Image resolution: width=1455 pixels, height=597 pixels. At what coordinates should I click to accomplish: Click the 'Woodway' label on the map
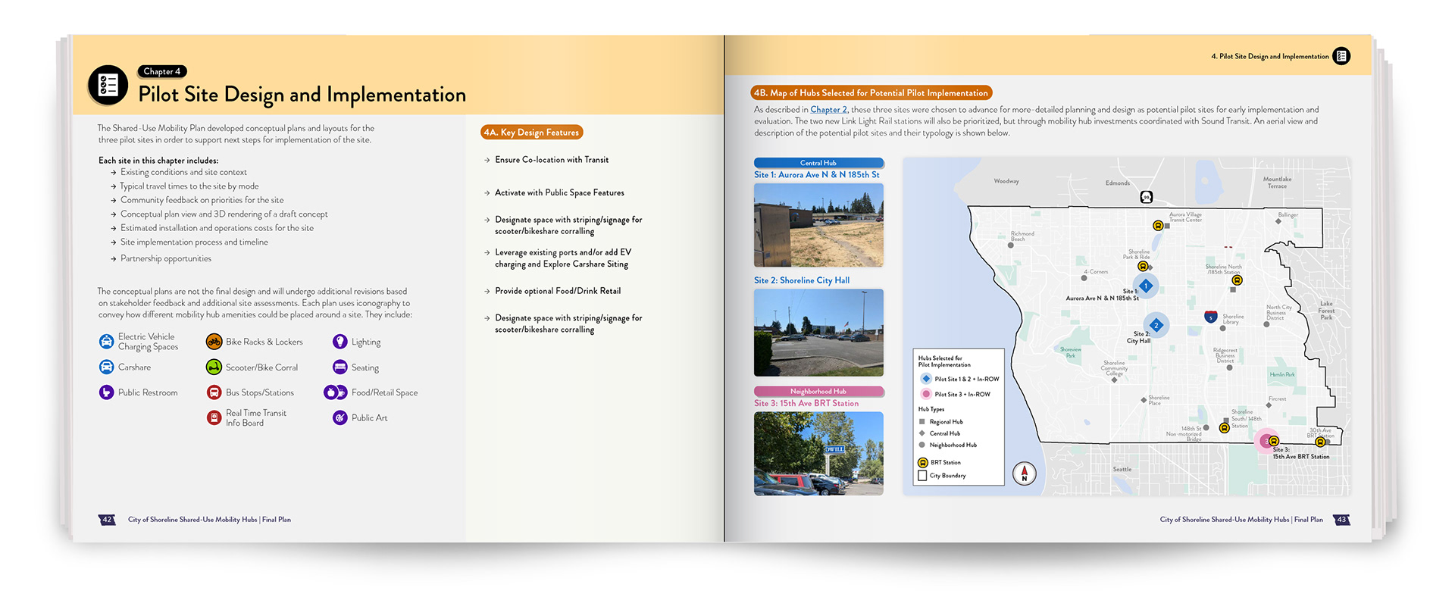click(x=1006, y=181)
